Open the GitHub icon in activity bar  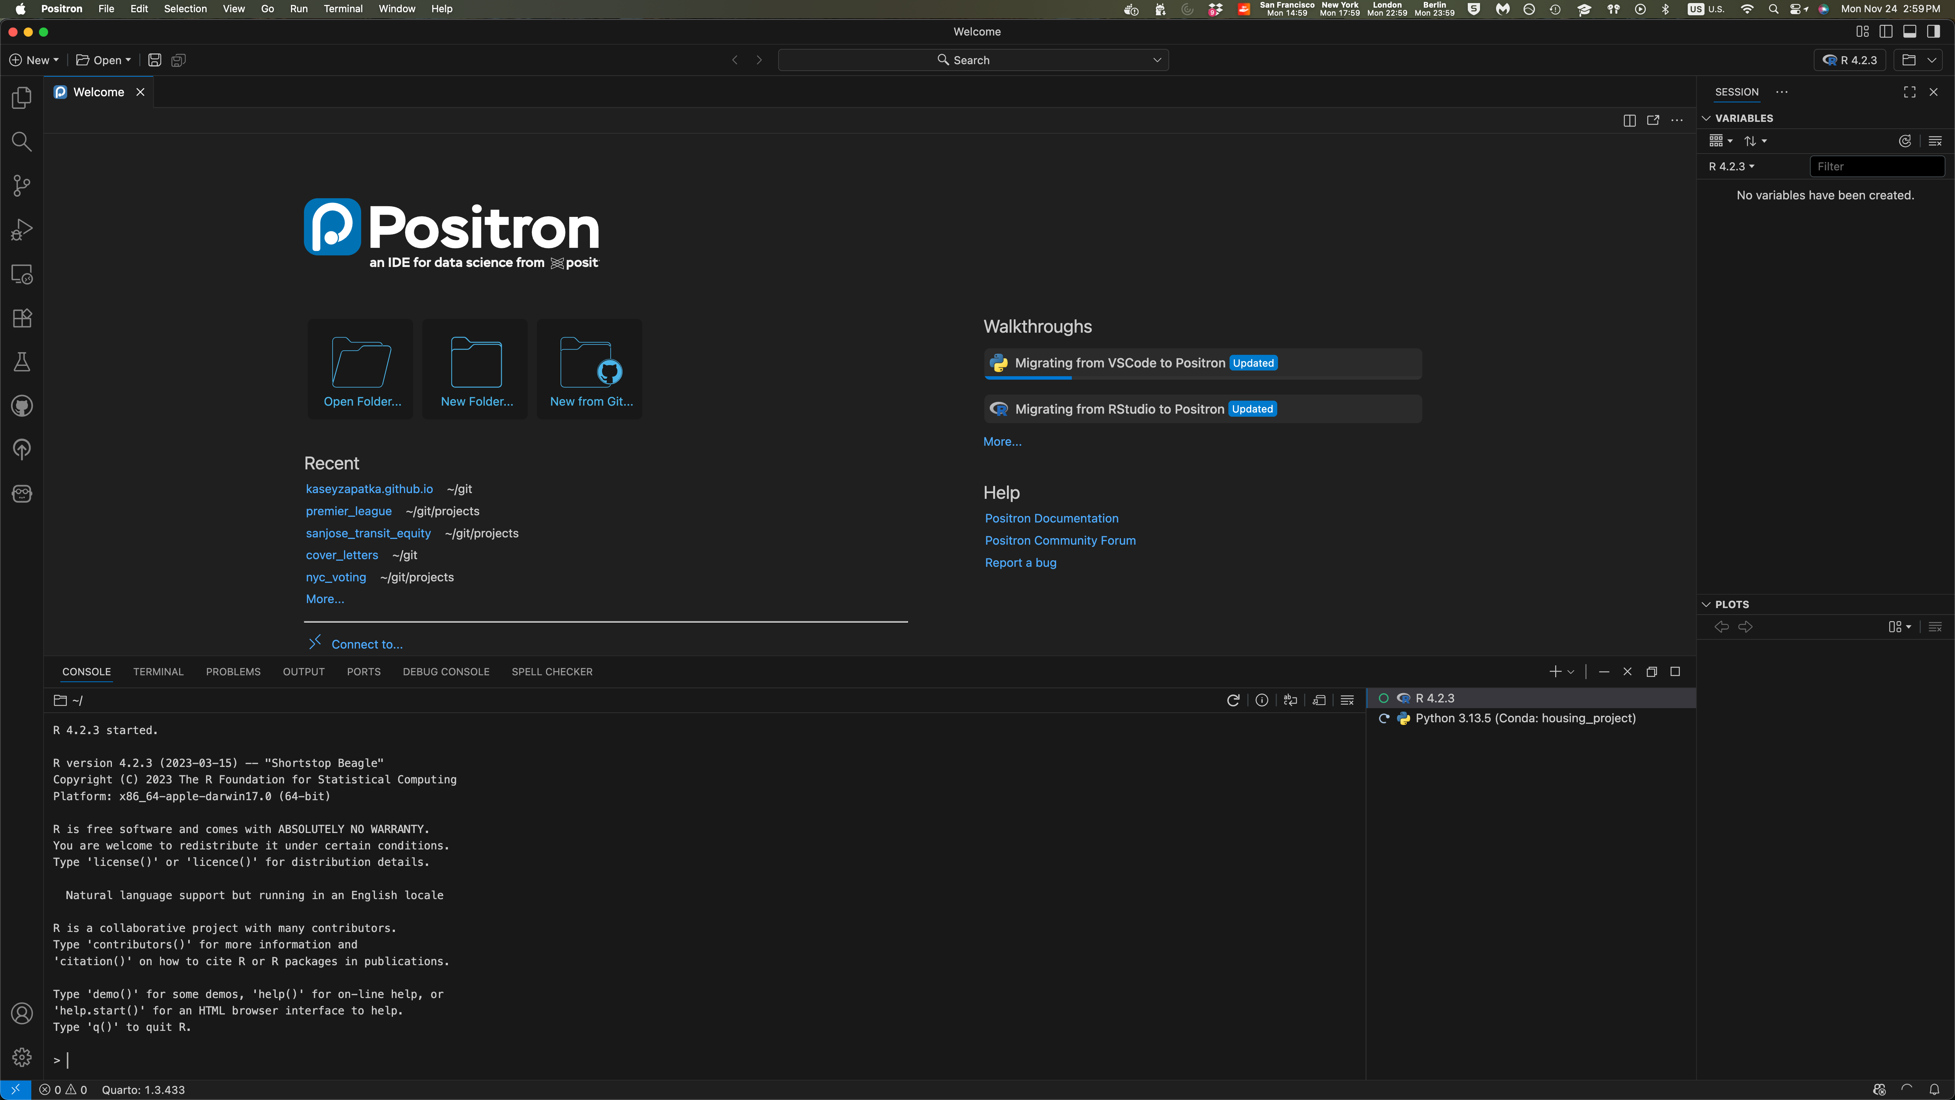point(21,405)
